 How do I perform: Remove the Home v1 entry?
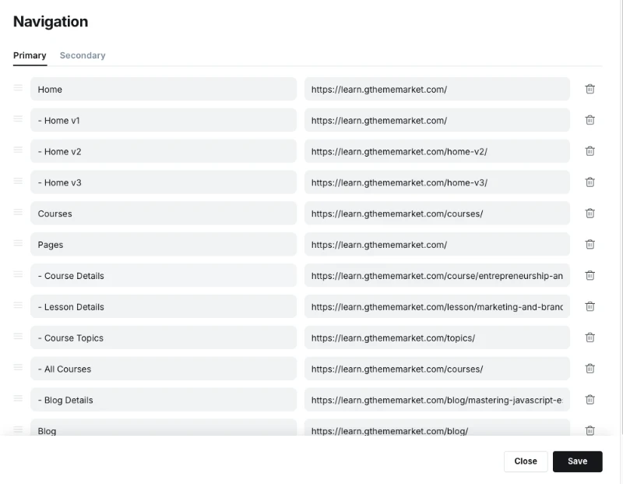pyautogui.click(x=590, y=120)
